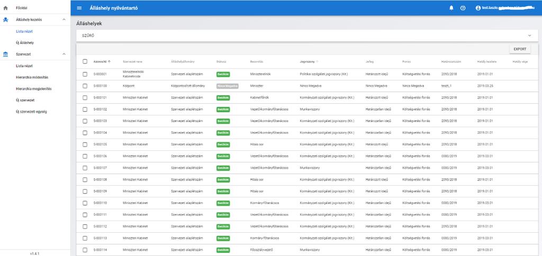The width and height of the screenshot is (542, 256).
Task: Click the Álláshely kezelés person icon
Action: coord(5,20)
